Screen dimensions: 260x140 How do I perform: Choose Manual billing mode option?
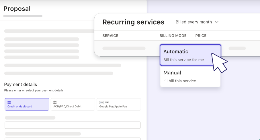coord(190,76)
